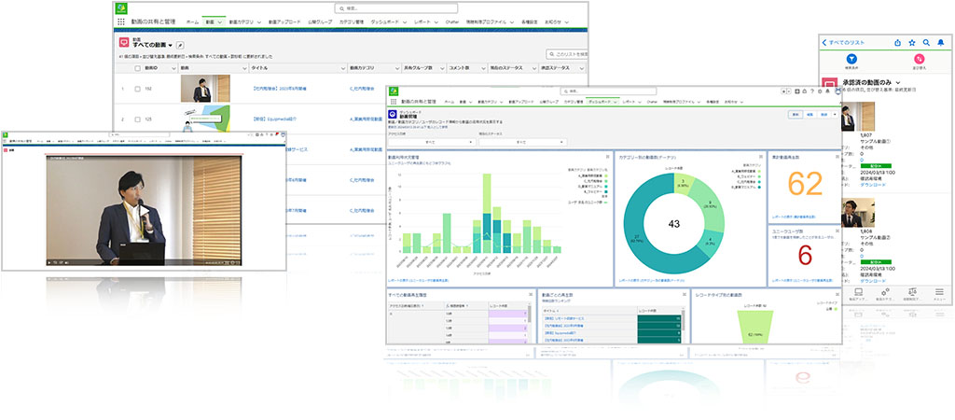The width and height of the screenshot is (955, 420).
Task: Pin the すべての動画 list view
Action: coord(180,45)
